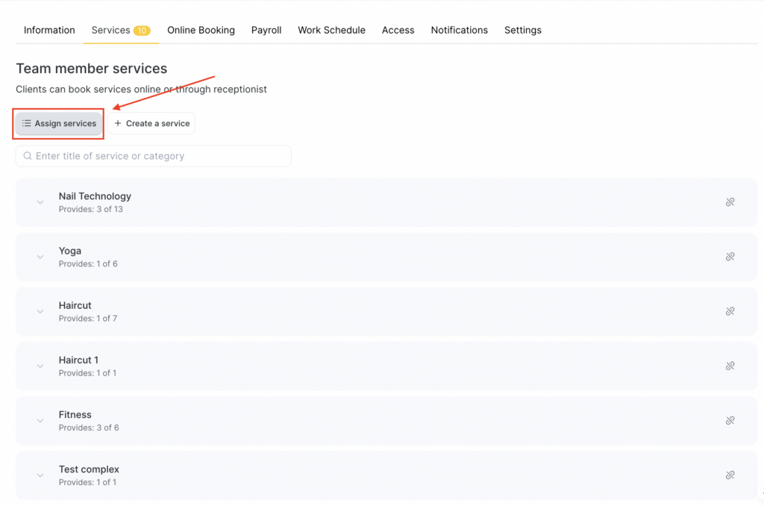This screenshot has width=764, height=506.
Task: Click the unlink icon for Haircut 1
Action: click(x=730, y=366)
